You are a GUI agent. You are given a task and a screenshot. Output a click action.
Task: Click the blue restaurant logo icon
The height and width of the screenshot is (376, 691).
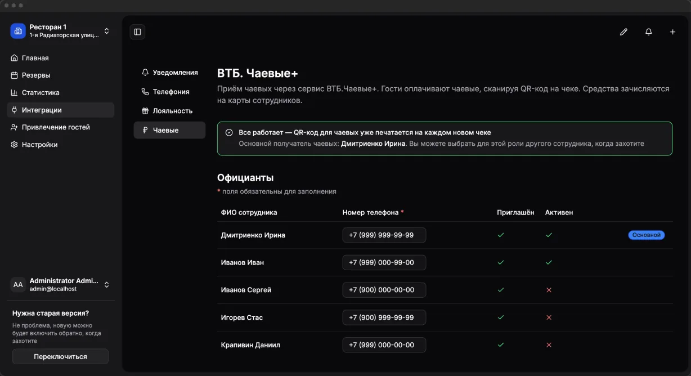point(18,31)
